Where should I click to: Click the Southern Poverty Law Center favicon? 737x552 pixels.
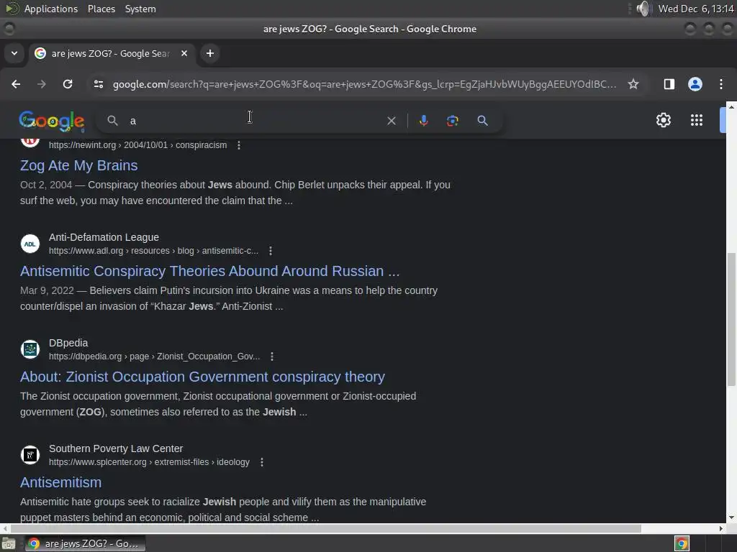(x=30, y=455)
